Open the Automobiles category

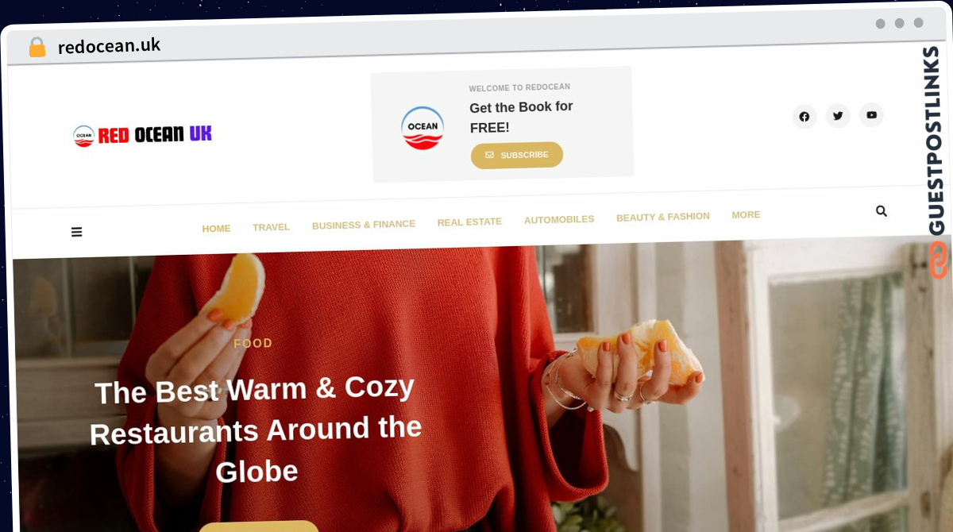coord(559,220)
